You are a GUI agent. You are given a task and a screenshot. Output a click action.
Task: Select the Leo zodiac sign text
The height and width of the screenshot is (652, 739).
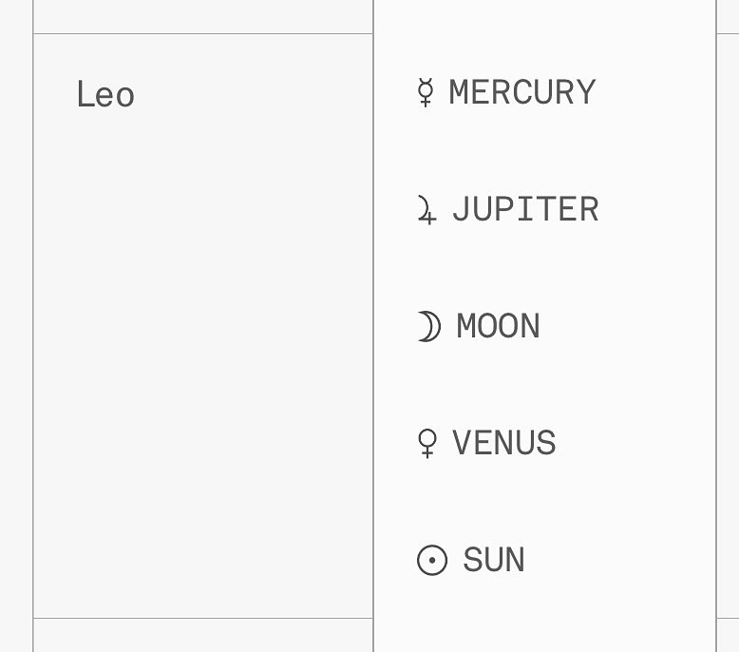[105, 95]
